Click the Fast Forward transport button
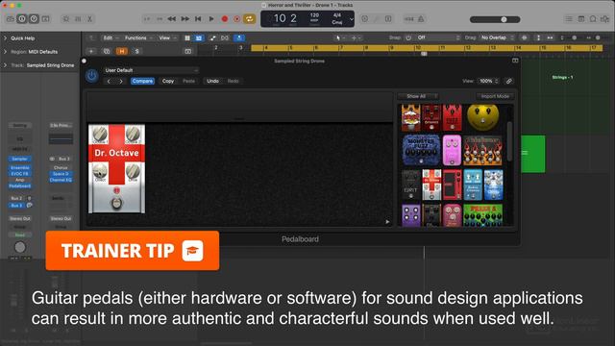615x346 pixels. coord(184,19)
